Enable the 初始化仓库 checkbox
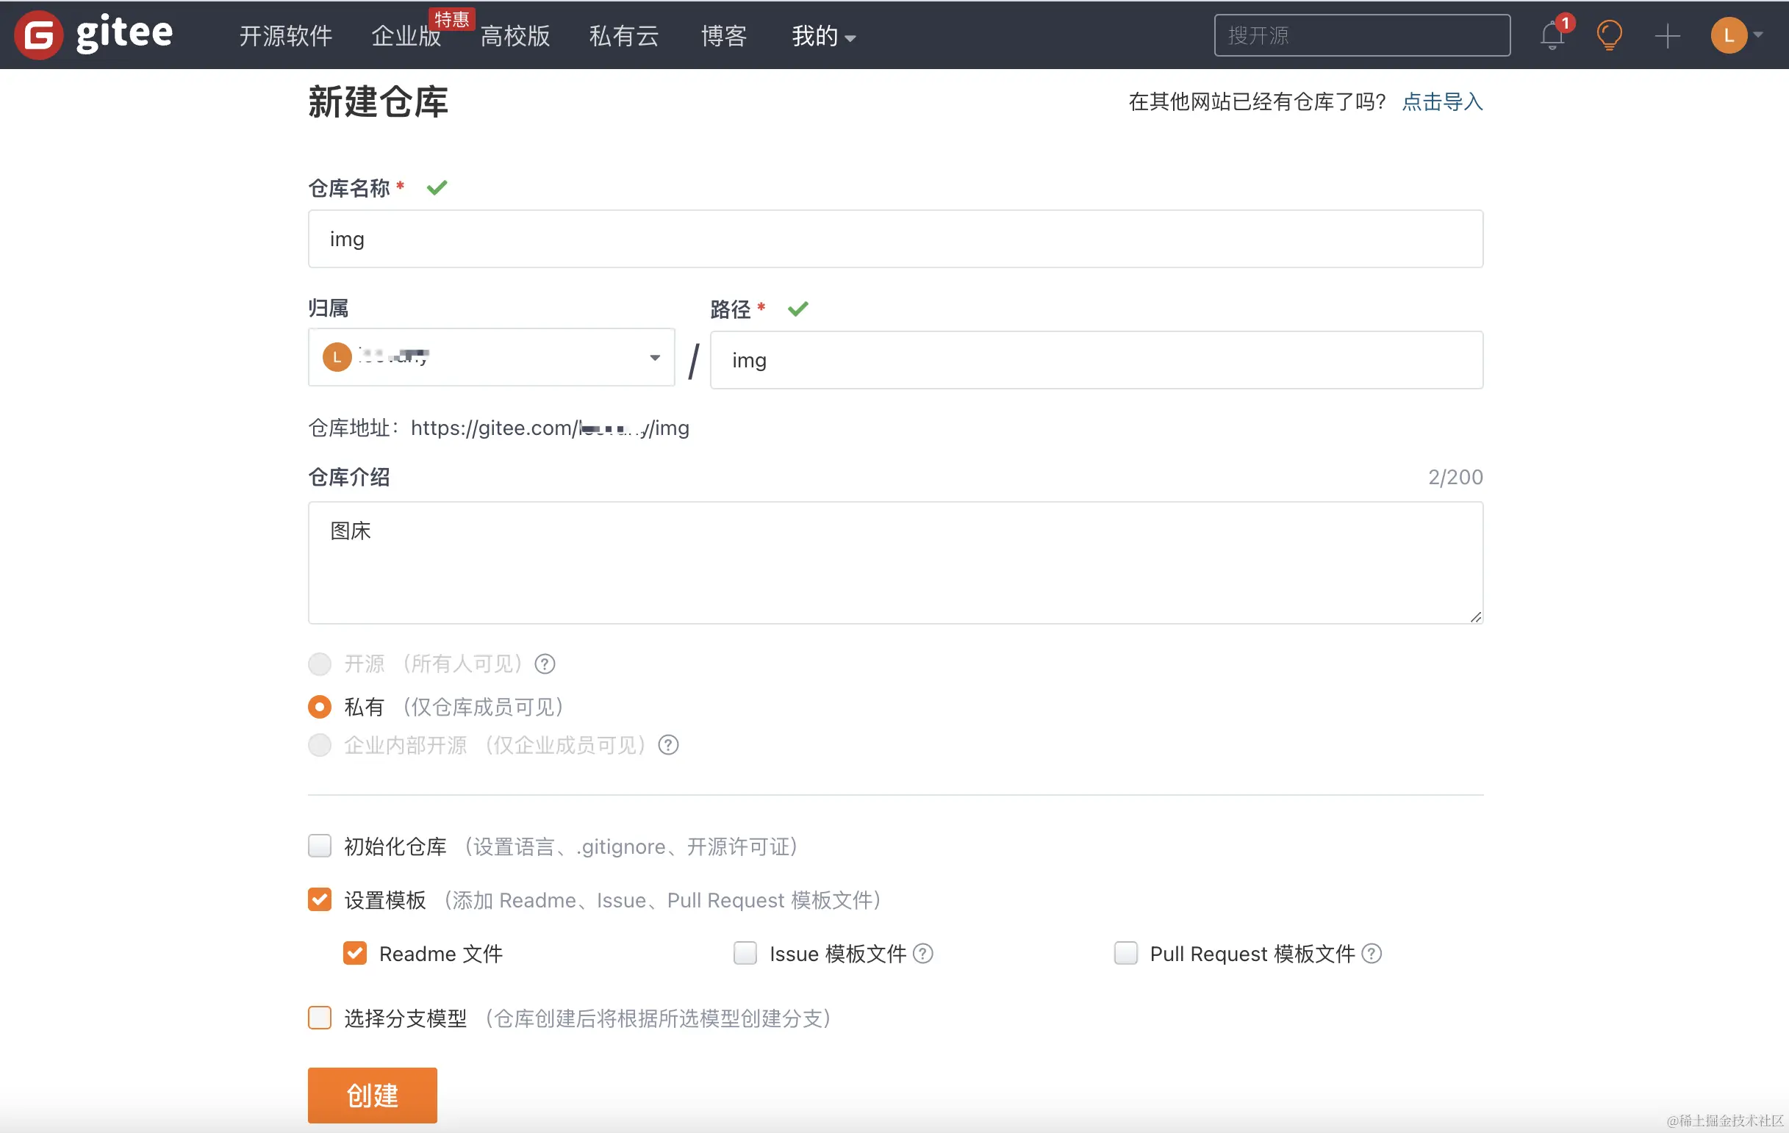This screenshot has height=1133, width=1789. coord(320,846)
